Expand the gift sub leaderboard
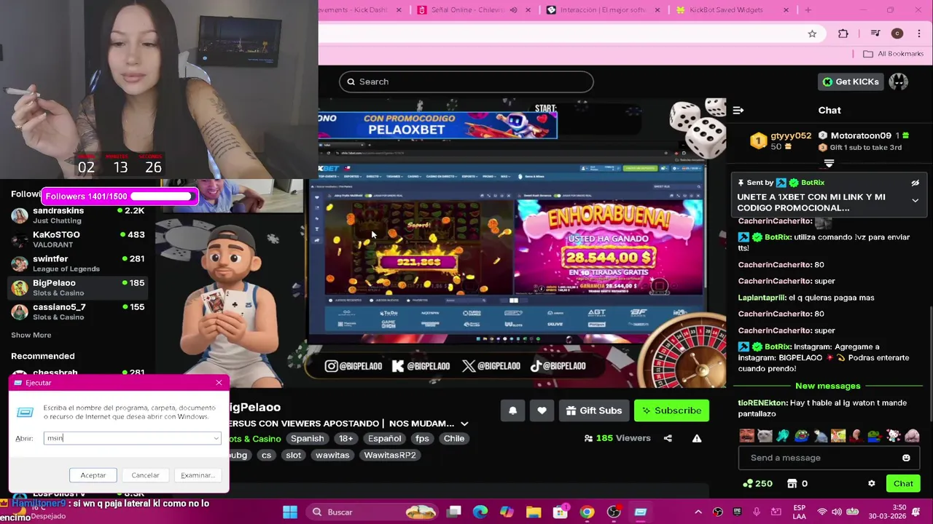This screenshot has height=524, width=933. (x=829, y=163)
